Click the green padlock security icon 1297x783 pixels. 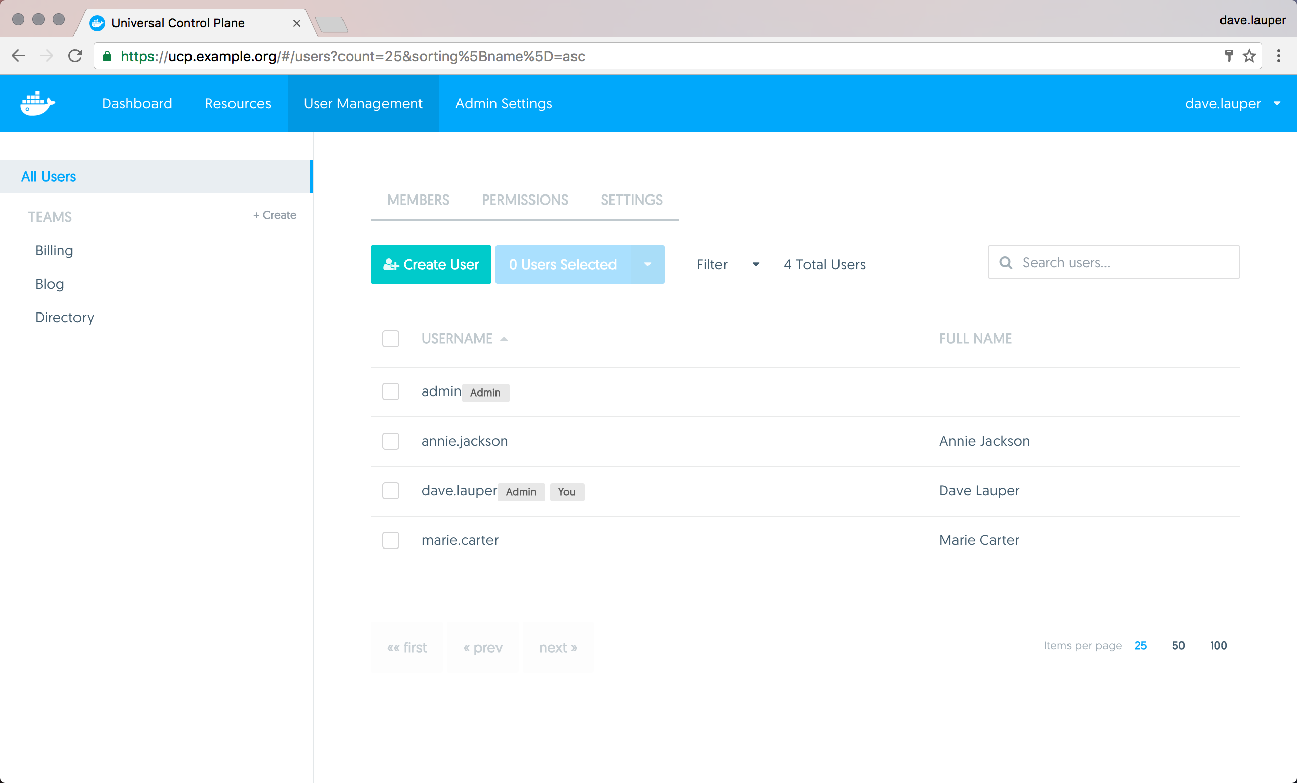point(107,56)
